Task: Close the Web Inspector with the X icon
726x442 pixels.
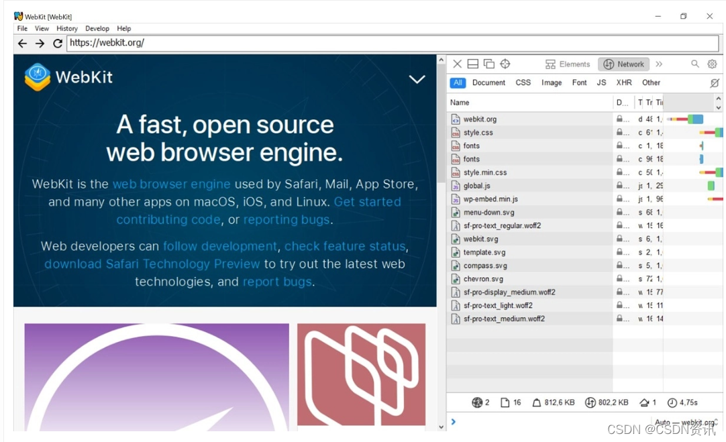Action: tap(457, 64)
